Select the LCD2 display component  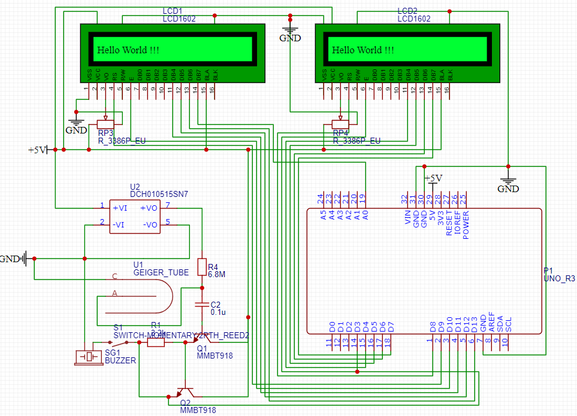click(x=407, y=53)
